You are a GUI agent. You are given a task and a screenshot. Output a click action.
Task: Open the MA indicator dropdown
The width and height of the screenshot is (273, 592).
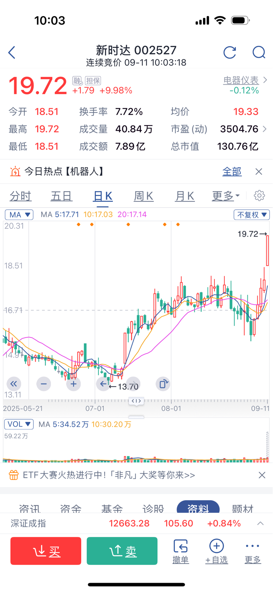[x=19, y=215]
